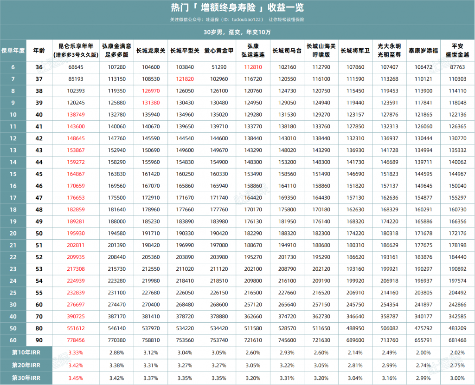Click value 681468 in age 90 row
Screen dimensions: 475x385
[457, 340]
